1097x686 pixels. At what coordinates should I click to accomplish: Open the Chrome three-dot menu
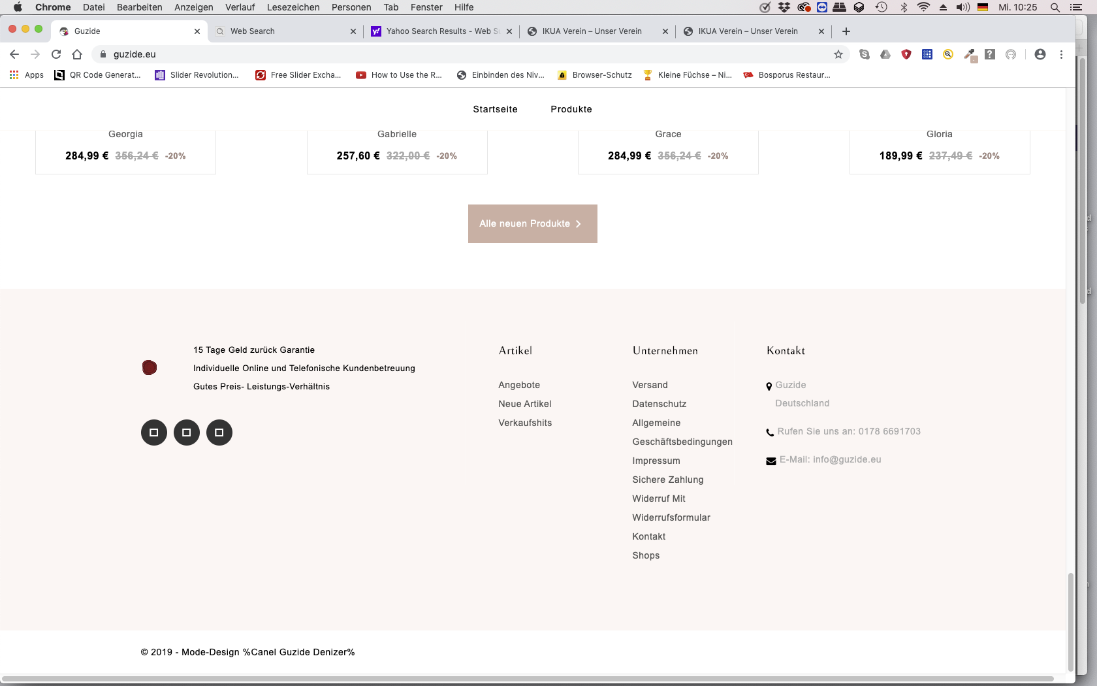[x=1061, y=54]
